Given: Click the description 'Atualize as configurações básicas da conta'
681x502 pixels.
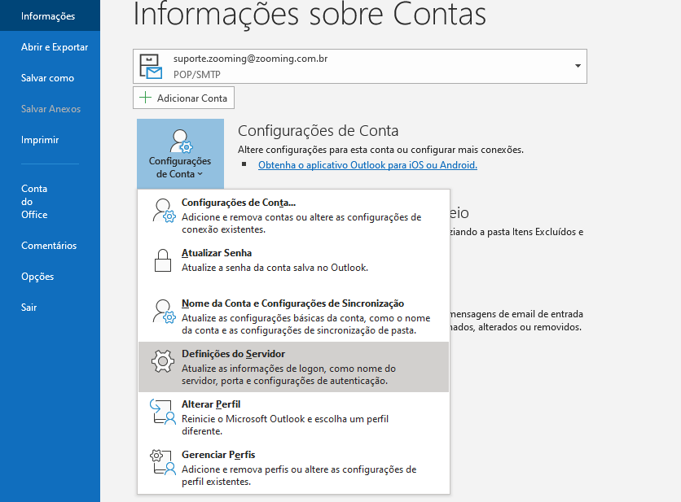Looking at the screenshot, I should 305,324.
